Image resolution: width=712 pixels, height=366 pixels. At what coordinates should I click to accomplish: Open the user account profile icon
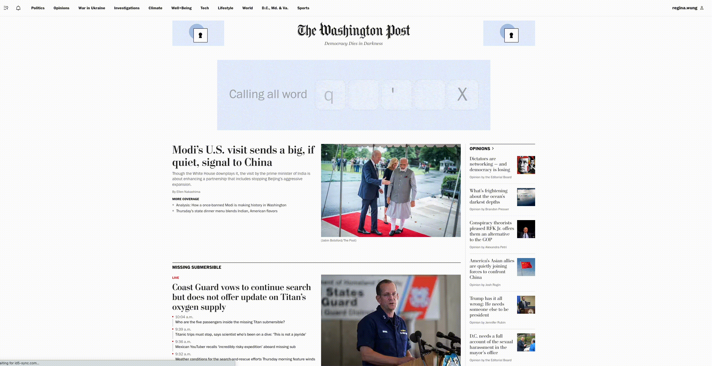click(702, 8)
